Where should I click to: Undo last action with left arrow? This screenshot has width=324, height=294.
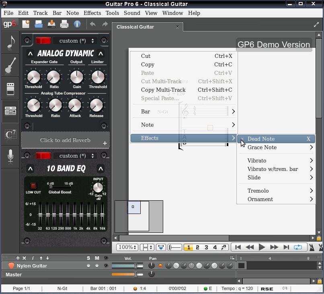(x=93, y=24)
